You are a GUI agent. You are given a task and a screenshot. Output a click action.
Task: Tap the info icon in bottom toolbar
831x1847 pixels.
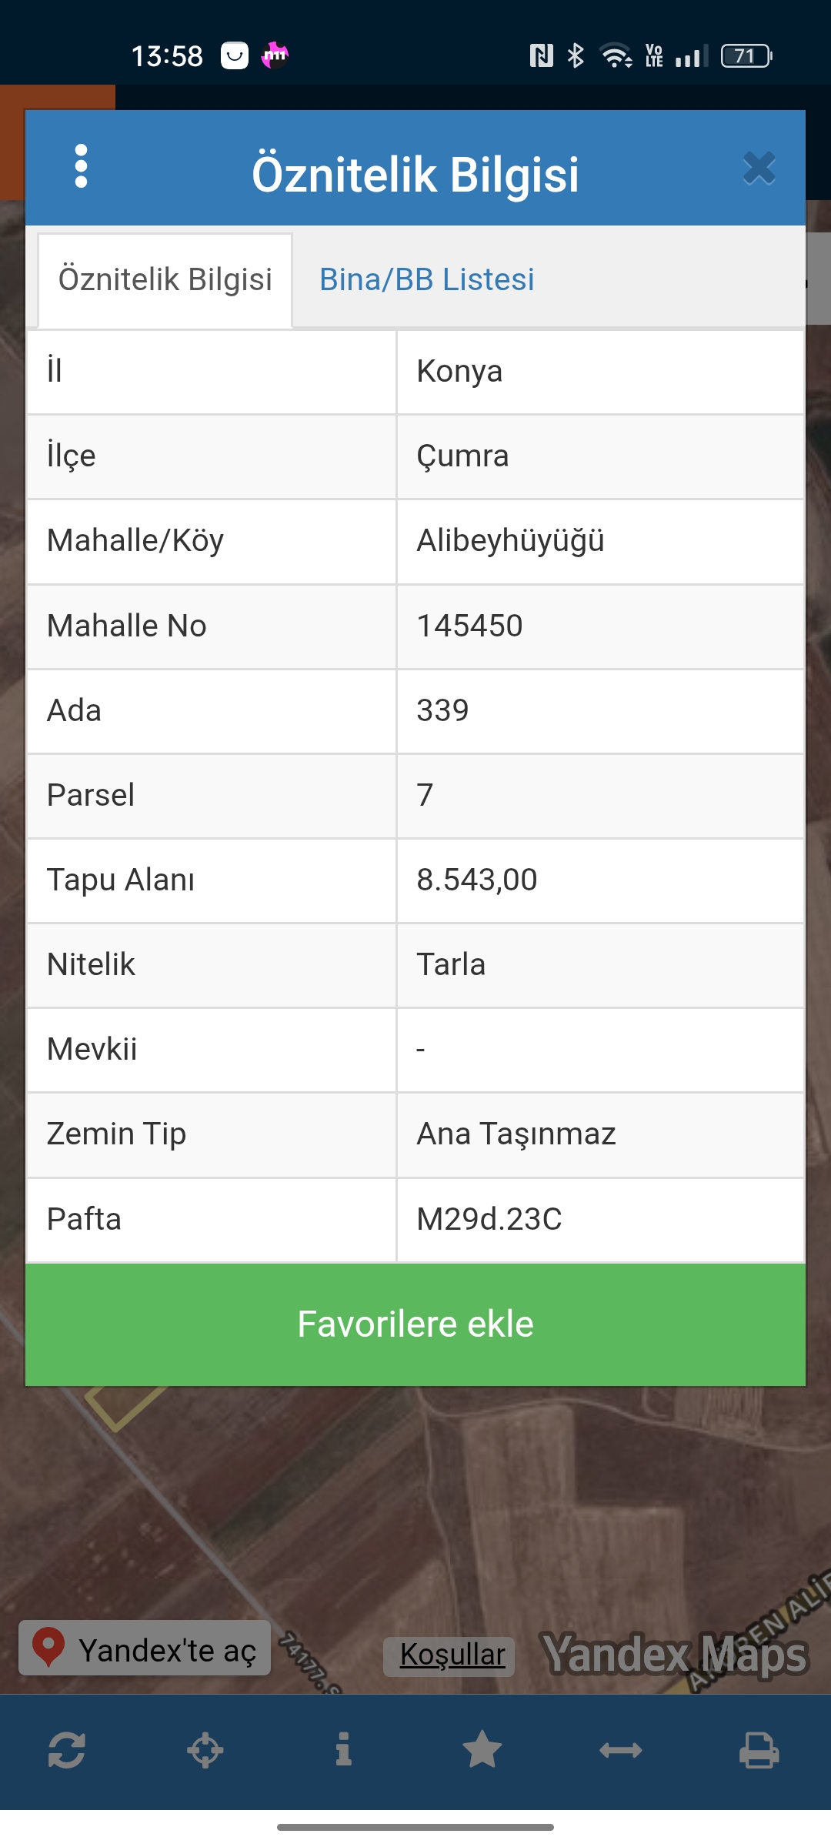343,1751
